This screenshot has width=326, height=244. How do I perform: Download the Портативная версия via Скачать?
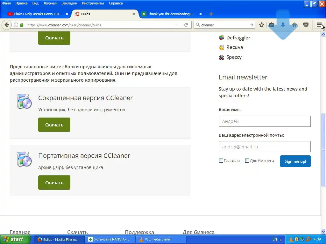54,183
